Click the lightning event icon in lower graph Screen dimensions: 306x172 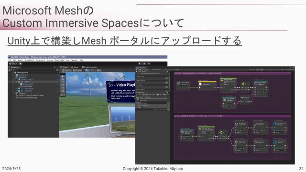200,129
